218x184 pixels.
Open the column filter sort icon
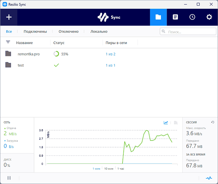(x=8, y=42)
